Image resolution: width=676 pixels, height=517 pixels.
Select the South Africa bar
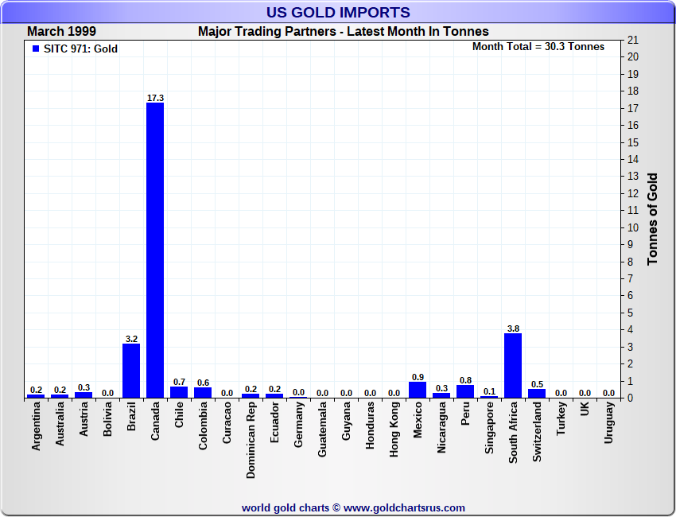(513, 365)
